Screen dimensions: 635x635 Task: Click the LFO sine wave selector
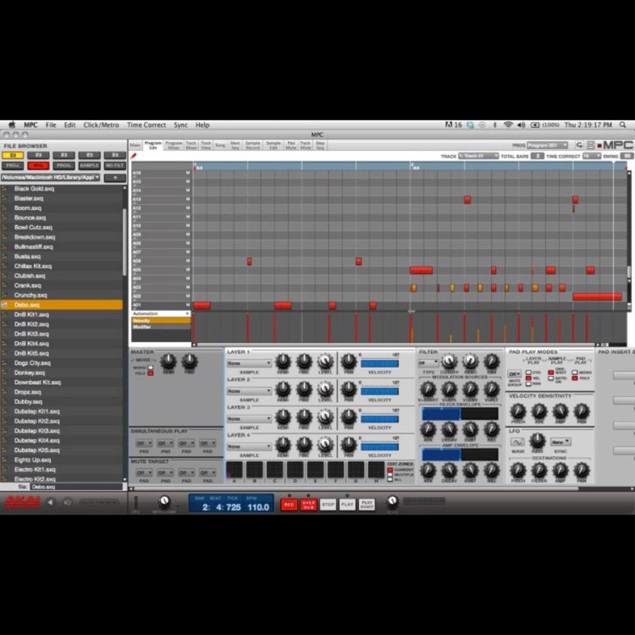pos(517,442)
